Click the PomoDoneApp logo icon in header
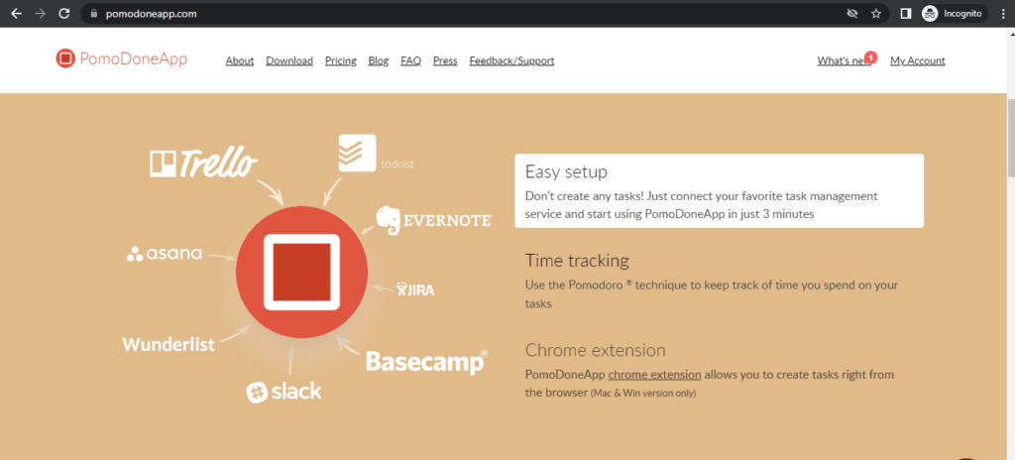Image resolution: width=1015 pixels, height=460 pixels. tap(65, 59)
